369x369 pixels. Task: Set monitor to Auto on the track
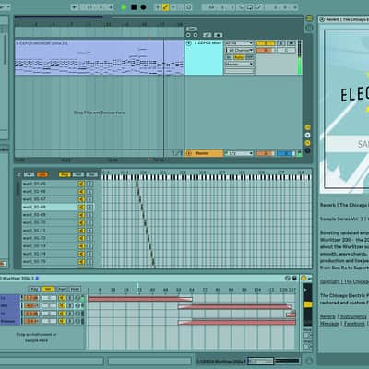239,57
